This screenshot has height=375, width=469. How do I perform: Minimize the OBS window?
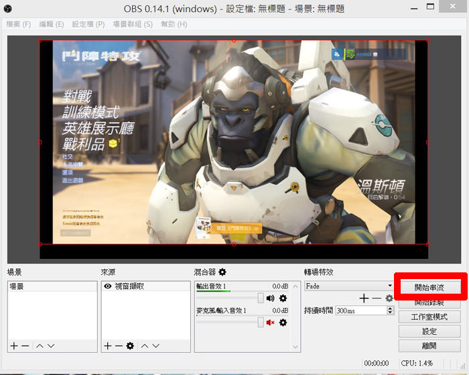coord(414,9)
